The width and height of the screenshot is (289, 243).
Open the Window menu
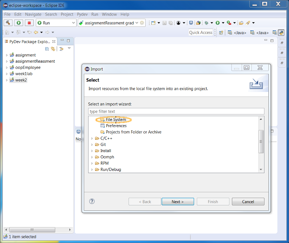point(109,14)
